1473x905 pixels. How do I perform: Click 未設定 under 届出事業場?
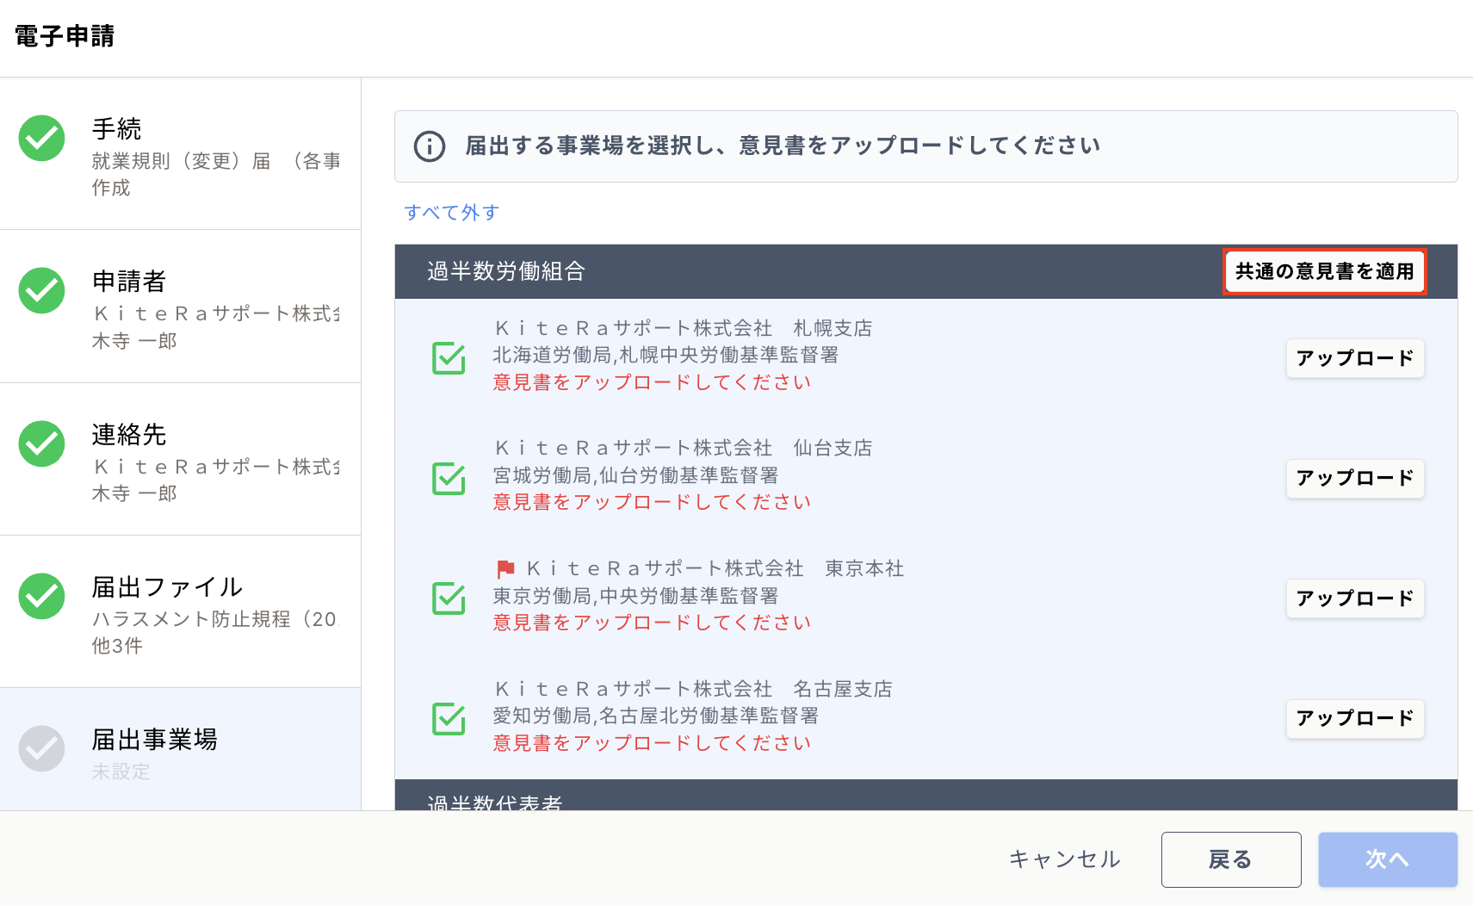click(x=121, y=772)
